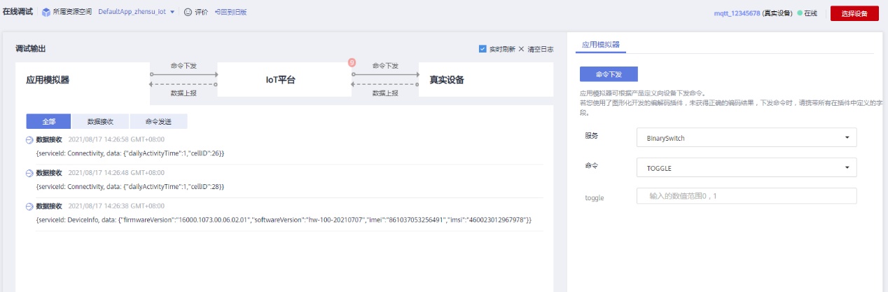Collapse the 14:26:38 数据接收 log entry
The image size is (888, 292).
[29, 207]
